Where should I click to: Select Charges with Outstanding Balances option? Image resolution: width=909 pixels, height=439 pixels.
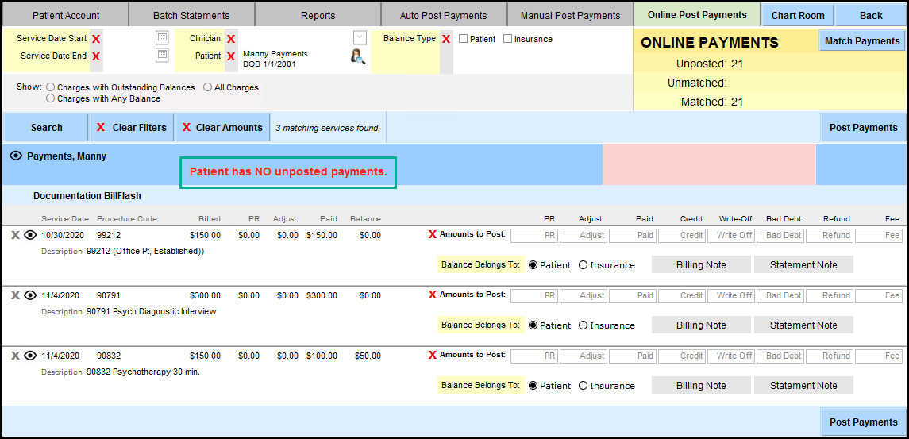click(51, 87)
